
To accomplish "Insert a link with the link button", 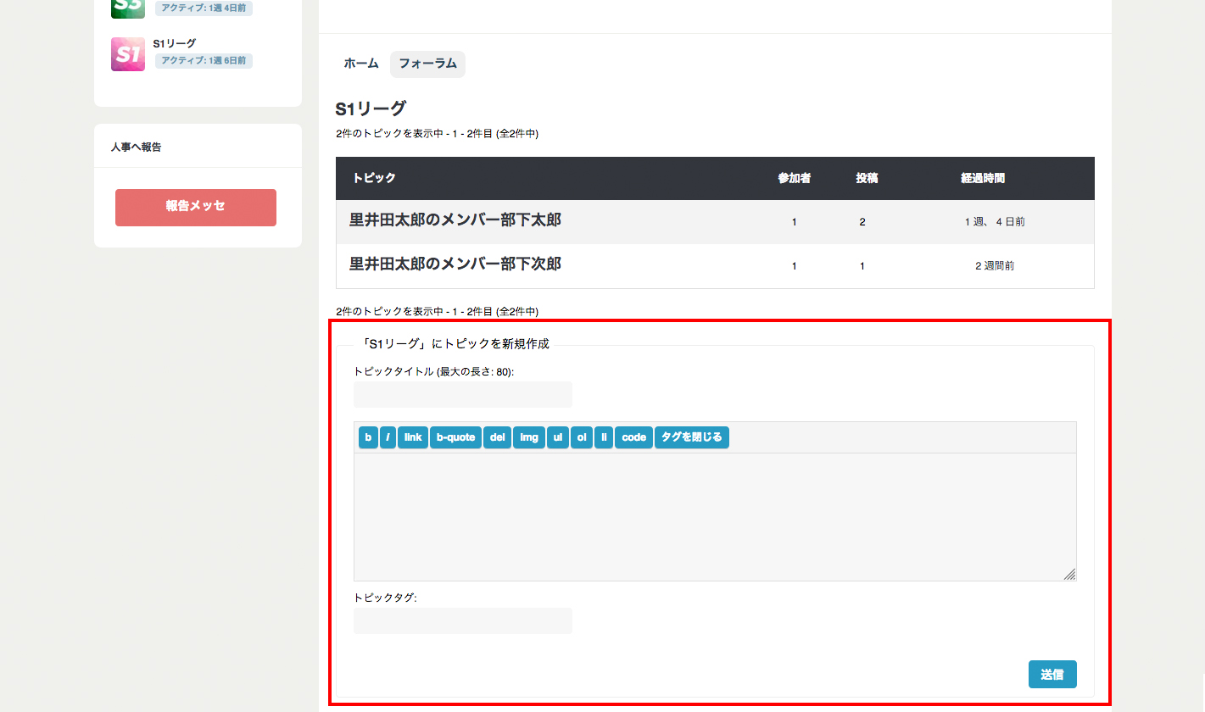I will [413, 437].
